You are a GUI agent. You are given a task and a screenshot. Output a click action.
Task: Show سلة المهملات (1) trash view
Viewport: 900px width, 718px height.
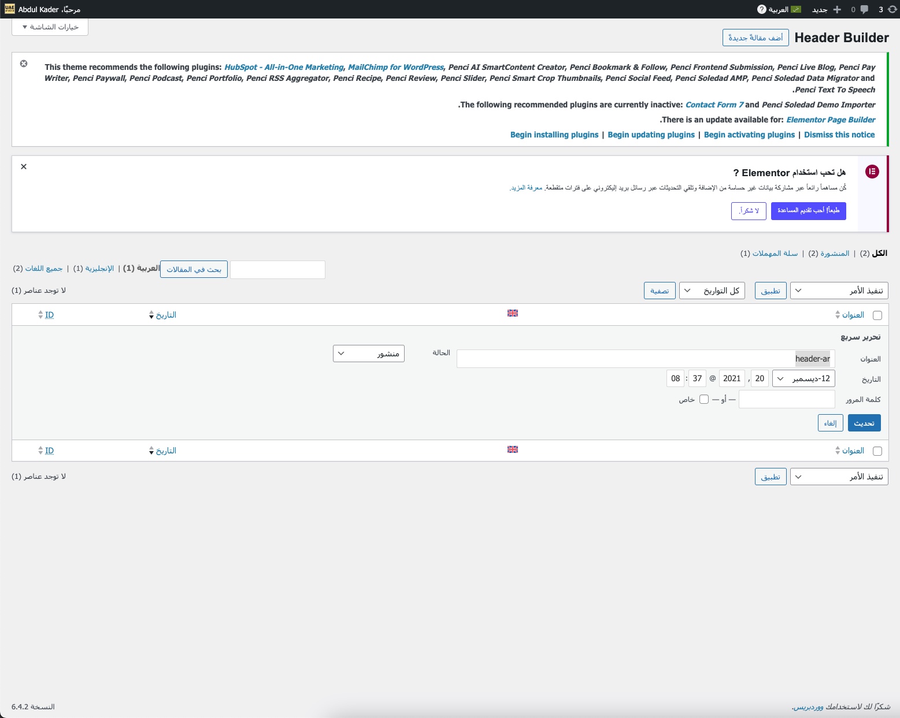pos(769,253)
